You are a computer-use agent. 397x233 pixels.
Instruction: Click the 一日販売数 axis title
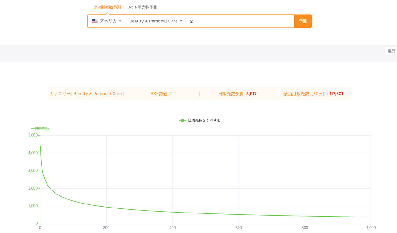pos(40,129)
